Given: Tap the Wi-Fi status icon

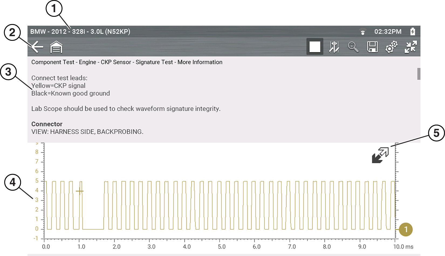Looking at the screenshot, I should [363, 32].
